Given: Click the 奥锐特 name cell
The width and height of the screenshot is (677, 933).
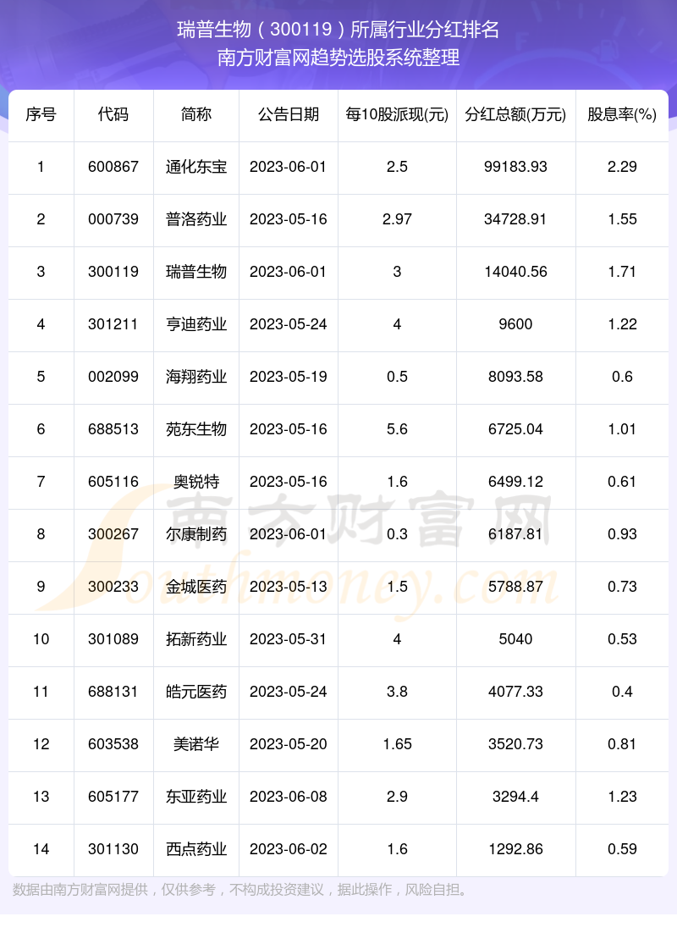Looking at the screenshot, I should pos(196,482).
